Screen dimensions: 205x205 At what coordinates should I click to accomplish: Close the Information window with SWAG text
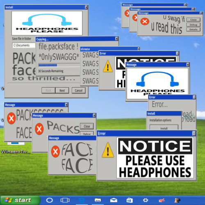click(139, 49)
